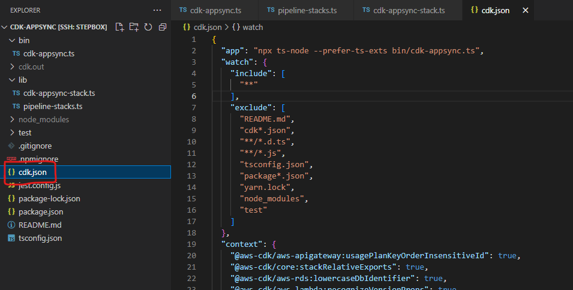Click the "cdk*.json" string on line 9

tap(265, 130)
